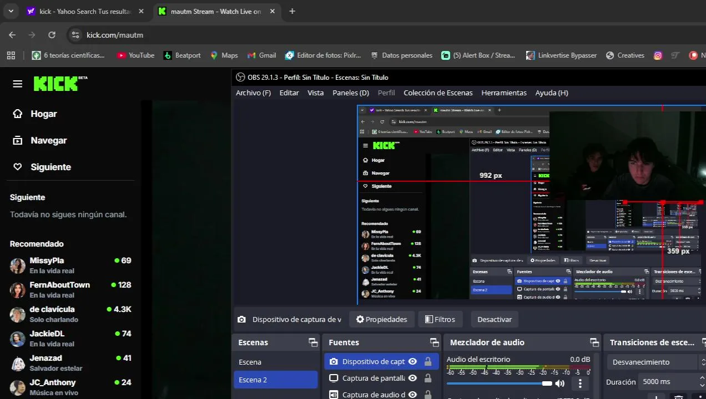Open the Editar menu in OBS
Image resolution: width=706 pixels, height=399 pixels.
(x=289, y=93)
